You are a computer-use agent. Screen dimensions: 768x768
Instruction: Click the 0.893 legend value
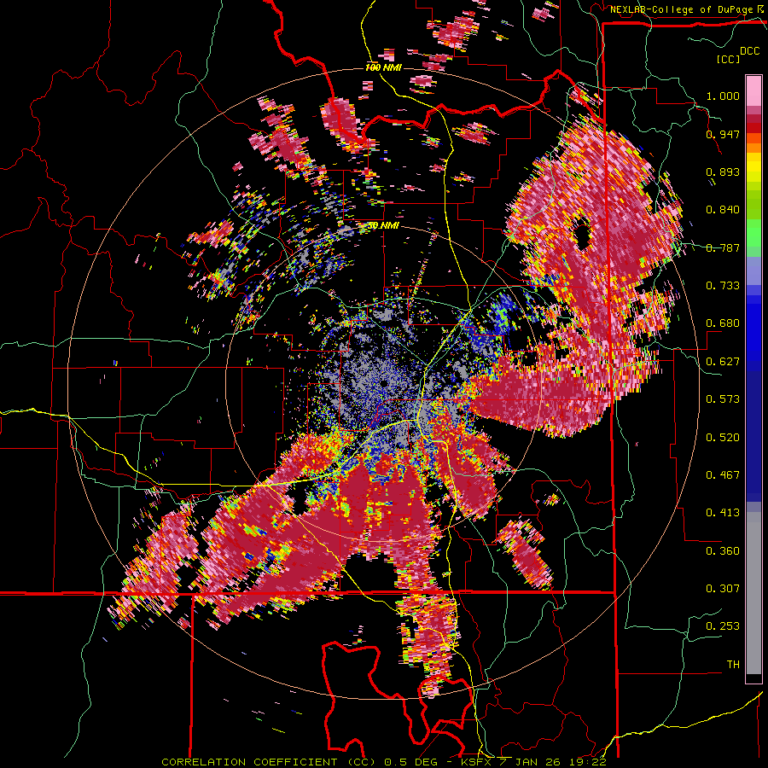point(723,172)
